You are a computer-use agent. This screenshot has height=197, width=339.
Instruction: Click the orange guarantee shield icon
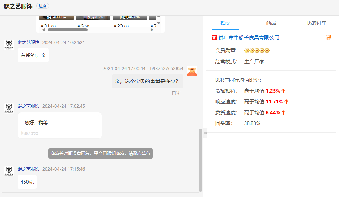[328, 38]
